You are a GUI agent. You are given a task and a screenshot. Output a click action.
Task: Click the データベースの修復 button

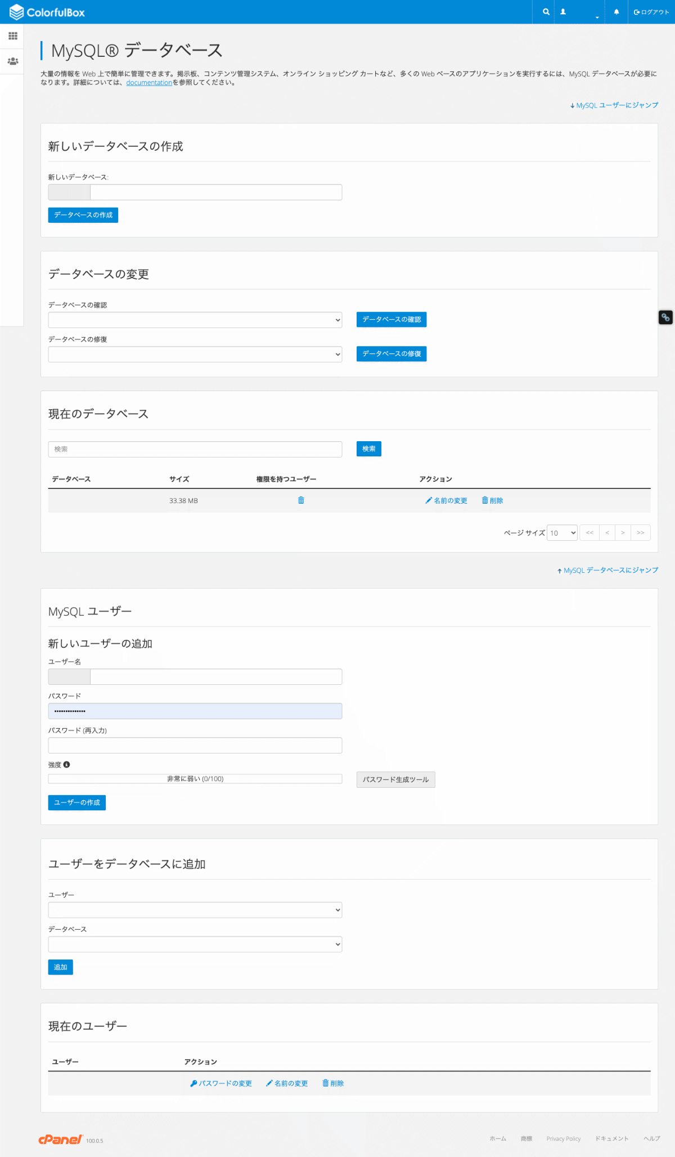391,354
